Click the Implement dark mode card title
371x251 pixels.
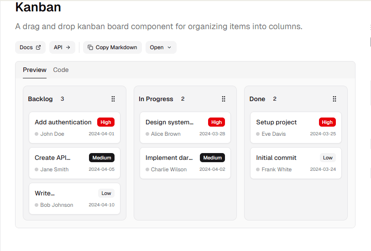[x=169, y=158]
